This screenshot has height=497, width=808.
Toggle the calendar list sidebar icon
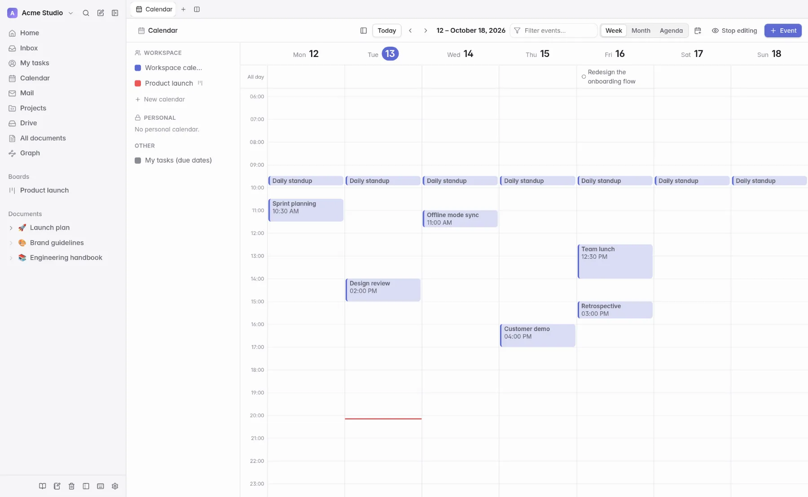point(364,31)
